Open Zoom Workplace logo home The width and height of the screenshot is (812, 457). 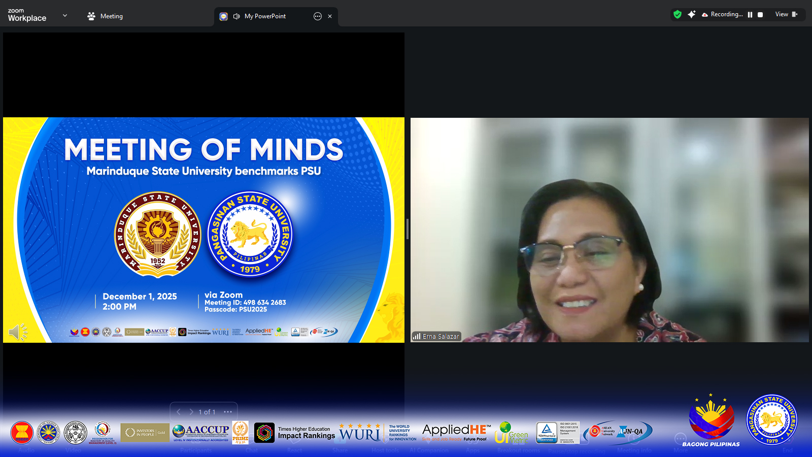(x=27, y=15)
